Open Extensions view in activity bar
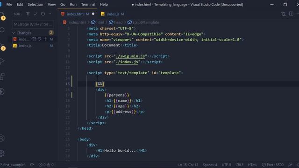Image resolution: width=299 pixels, height=168 pixels. point(2,77)
